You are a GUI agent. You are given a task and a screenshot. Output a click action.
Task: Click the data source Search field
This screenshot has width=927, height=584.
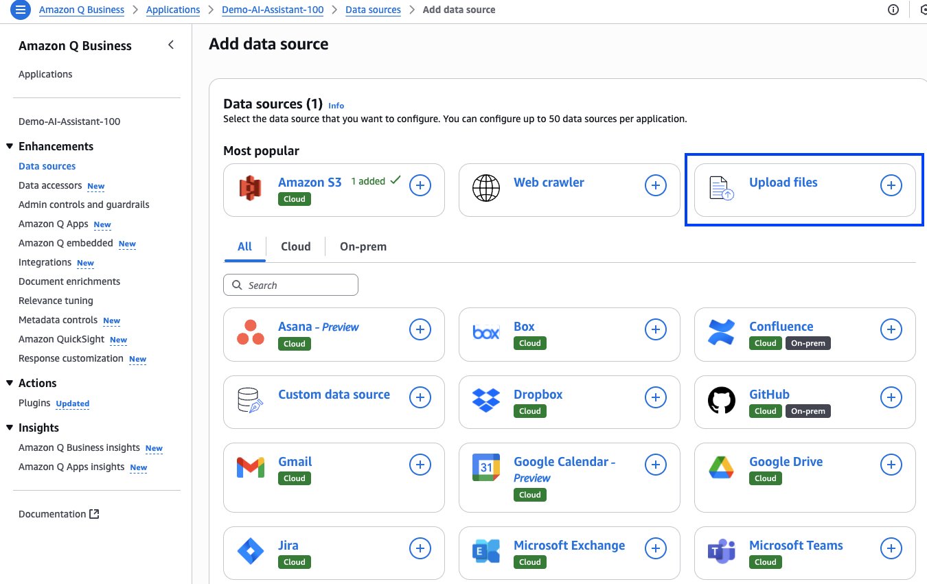coord(290,285)
